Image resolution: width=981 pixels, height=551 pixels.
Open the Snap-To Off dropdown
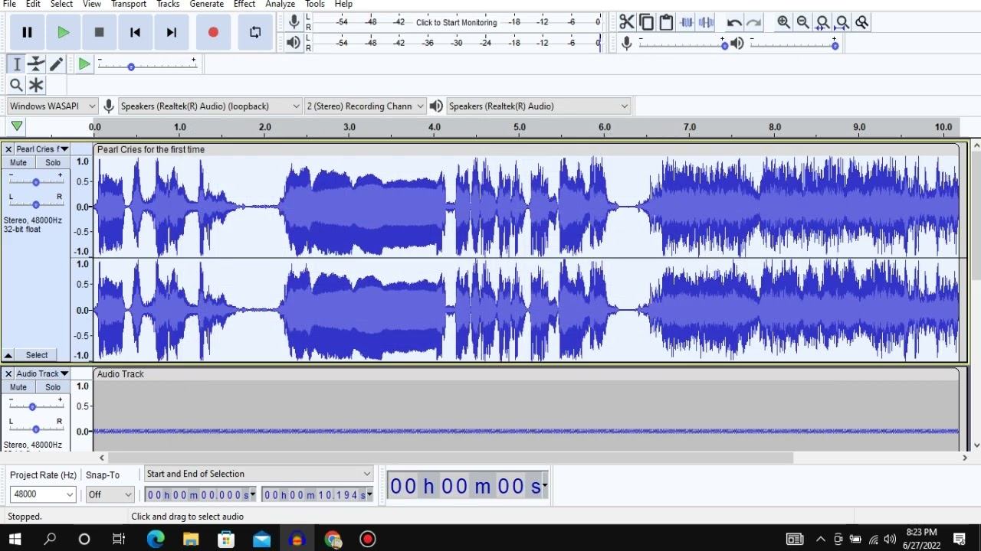click(110, 494)
